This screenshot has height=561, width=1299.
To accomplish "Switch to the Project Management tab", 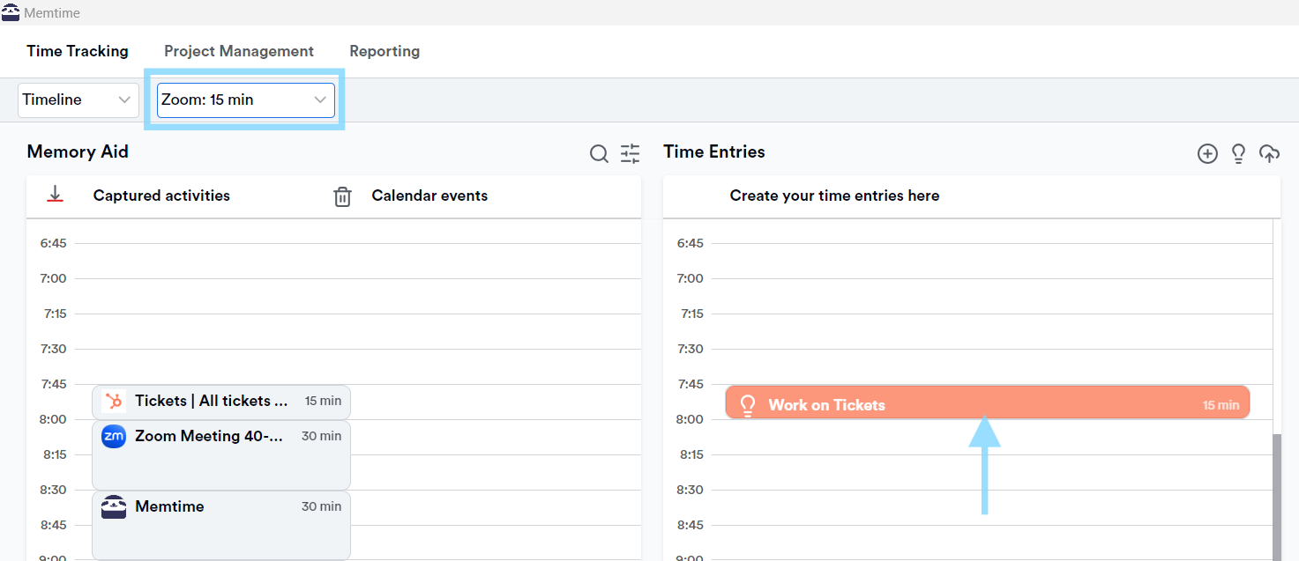I will [239, 51].
